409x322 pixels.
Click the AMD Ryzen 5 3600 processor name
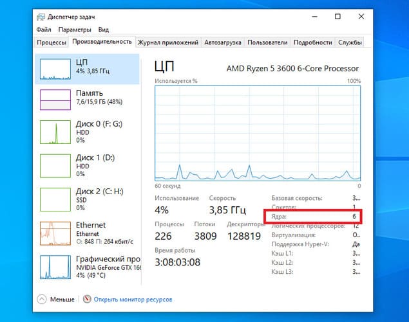click(292, 69)
